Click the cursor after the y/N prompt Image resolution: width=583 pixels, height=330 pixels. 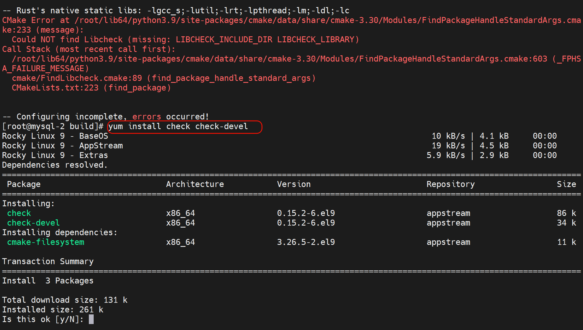coord(91,319)
